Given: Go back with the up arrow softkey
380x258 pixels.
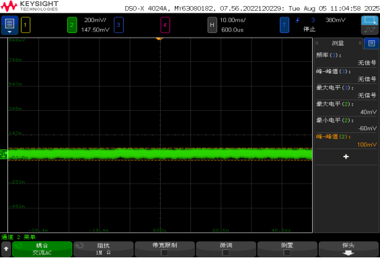Looking at the screenshot, I should (x=6, y=249).
